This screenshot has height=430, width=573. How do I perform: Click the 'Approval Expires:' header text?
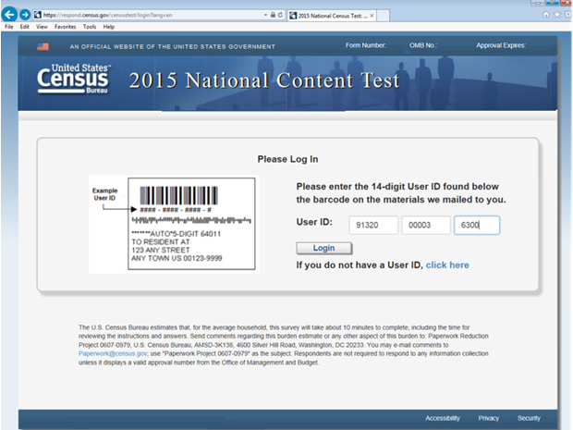pos(501,45)
